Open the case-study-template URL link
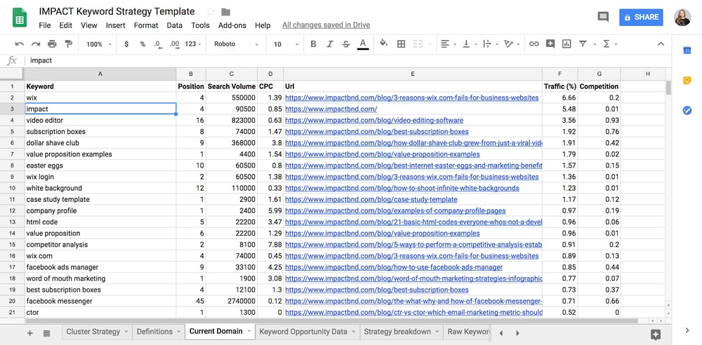This screenshot has height=345, width=702. (371, 200)
